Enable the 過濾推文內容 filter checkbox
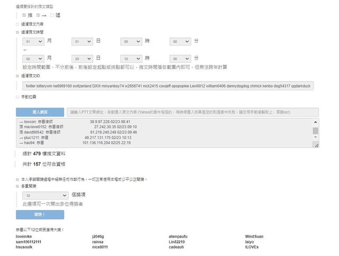Screen dimensions: 339x256 (x=17, y=24)
